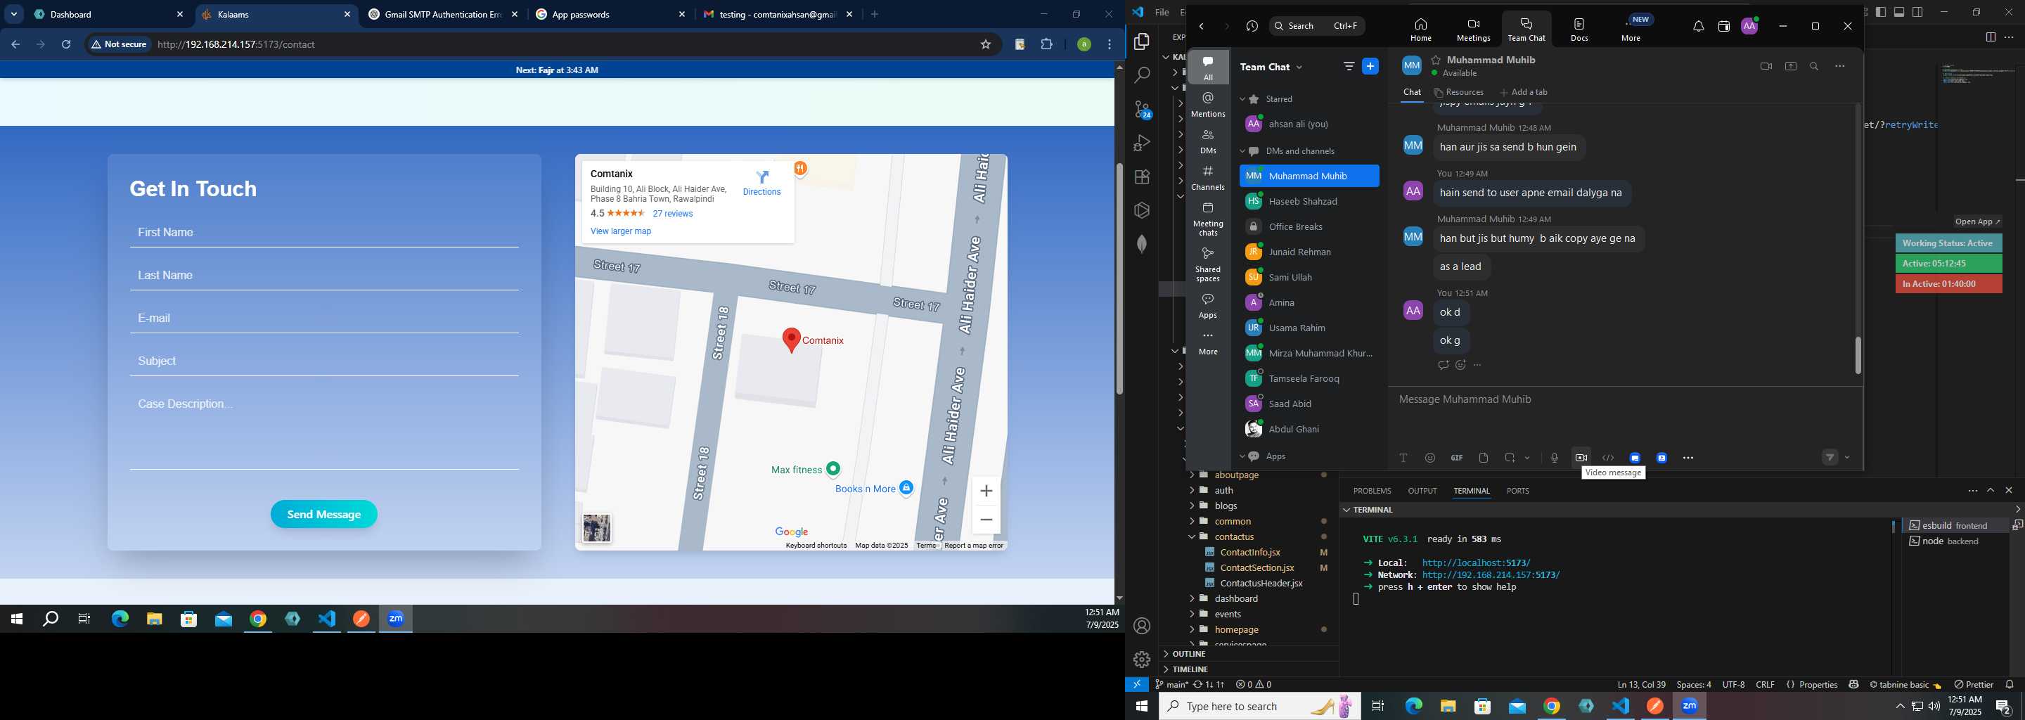The image size is (2025, 720).
Task: Show Mentions in Zoom chat sidebar
Action: [1208, 105]
